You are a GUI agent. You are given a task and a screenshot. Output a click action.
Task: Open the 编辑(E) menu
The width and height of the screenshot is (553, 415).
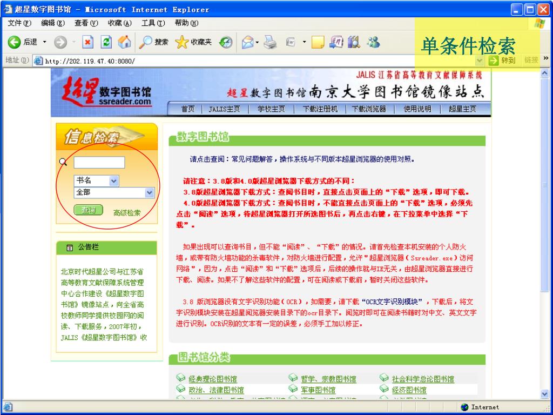pos(53,23)
